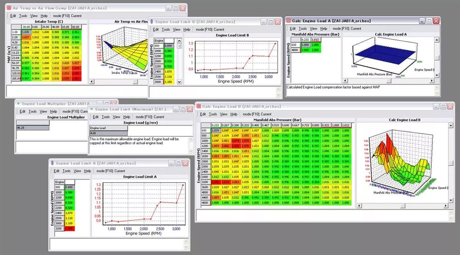Select mode [F10]: Current in Calc Engine Load B

[257, 114]
